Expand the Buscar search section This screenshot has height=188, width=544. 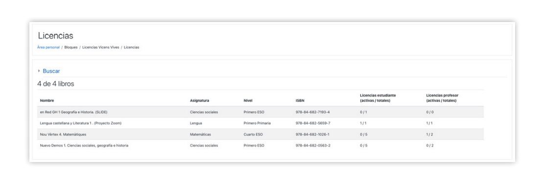(x=39, y=71)
